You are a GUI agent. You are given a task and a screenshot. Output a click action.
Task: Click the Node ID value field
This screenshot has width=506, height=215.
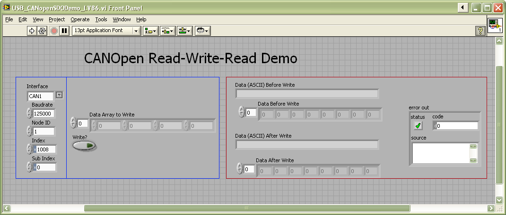(x=44, y=132)
